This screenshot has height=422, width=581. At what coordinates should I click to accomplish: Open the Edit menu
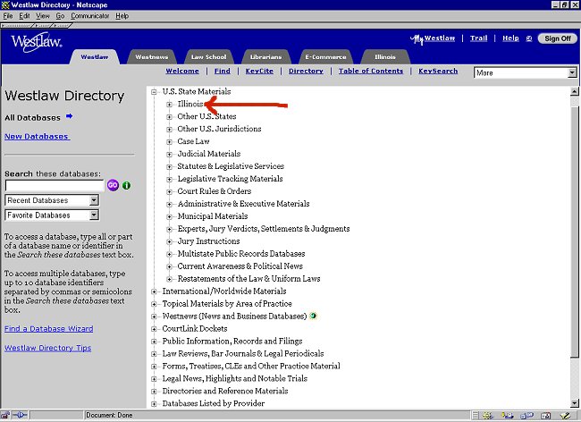point(24,16)
